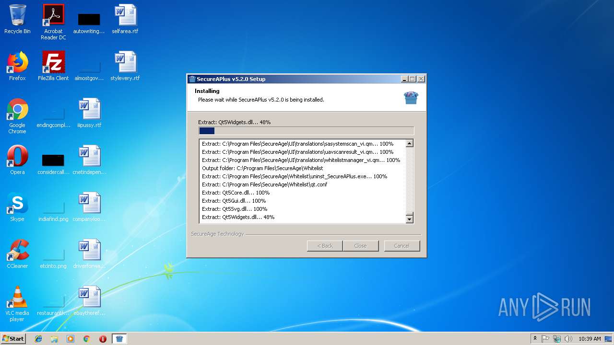Viewport: 614px width, 345px height.
Task: Click the taskbar clock 10:39 AM
Action: [x=590, y=339]
